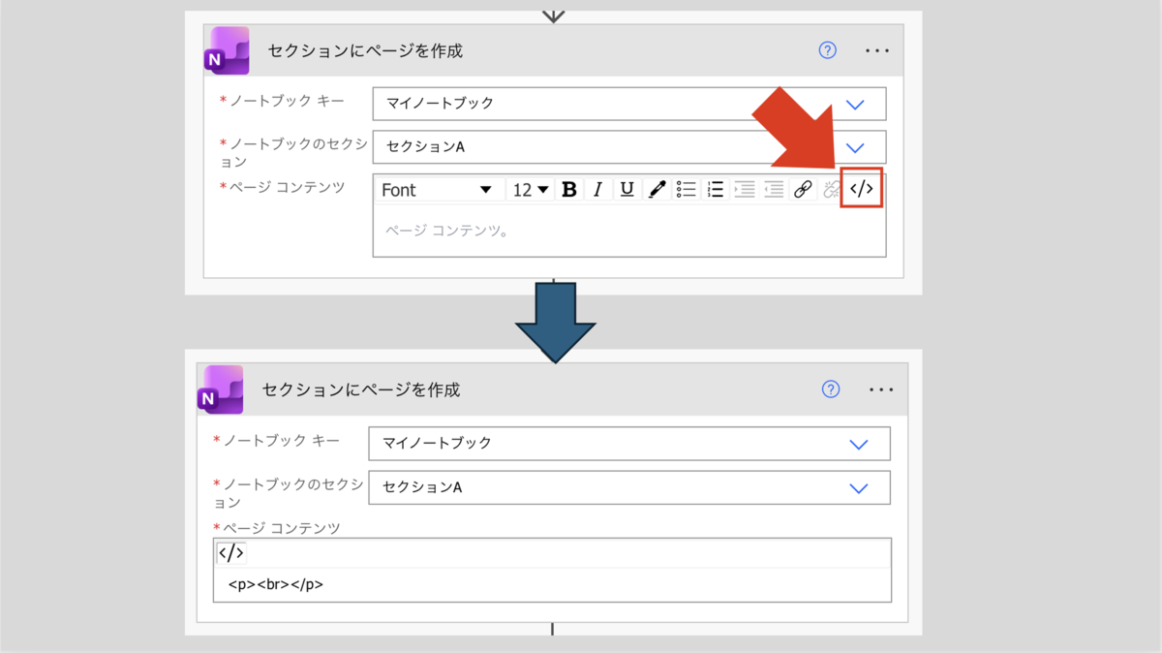The image size is (1162, 653).
Task: Expand the font size 12 dropdown
Action: tap(531, 190)
